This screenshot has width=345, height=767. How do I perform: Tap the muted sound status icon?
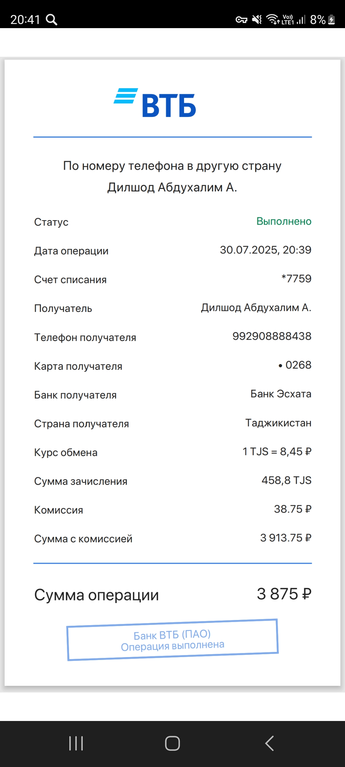tap(257, 19)
